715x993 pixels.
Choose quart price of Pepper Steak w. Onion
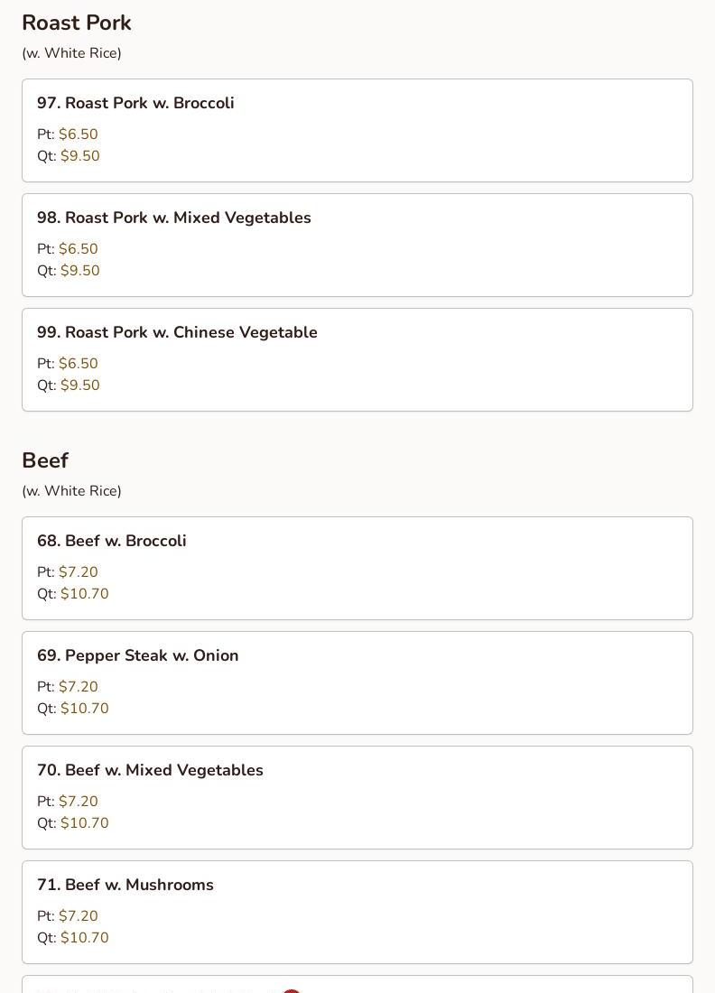(x=84, y=709)
